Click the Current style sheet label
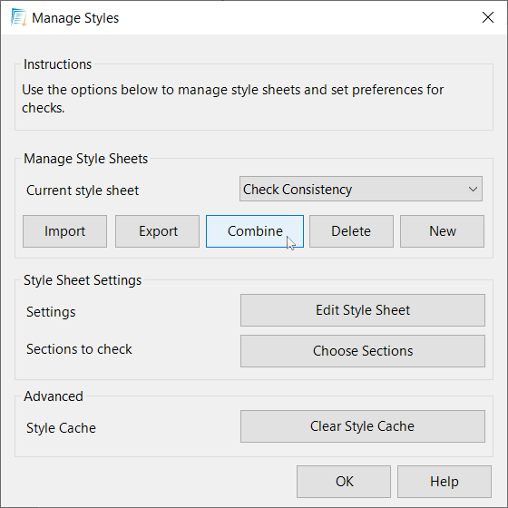508x508 pixels. [x=83, y=190]
